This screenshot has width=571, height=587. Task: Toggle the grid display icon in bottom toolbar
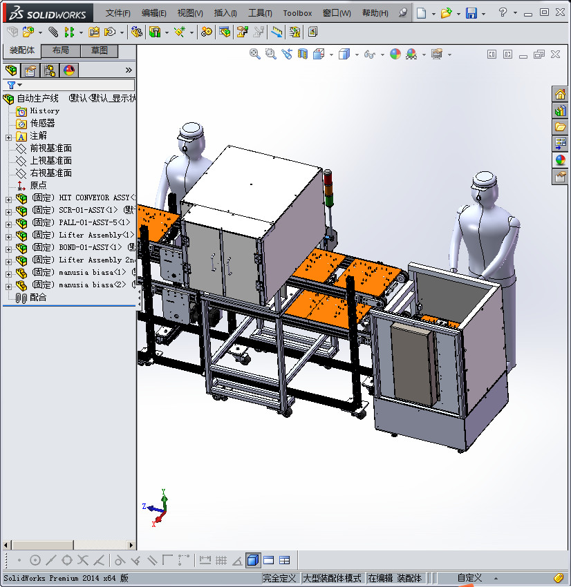click(221, 560)
